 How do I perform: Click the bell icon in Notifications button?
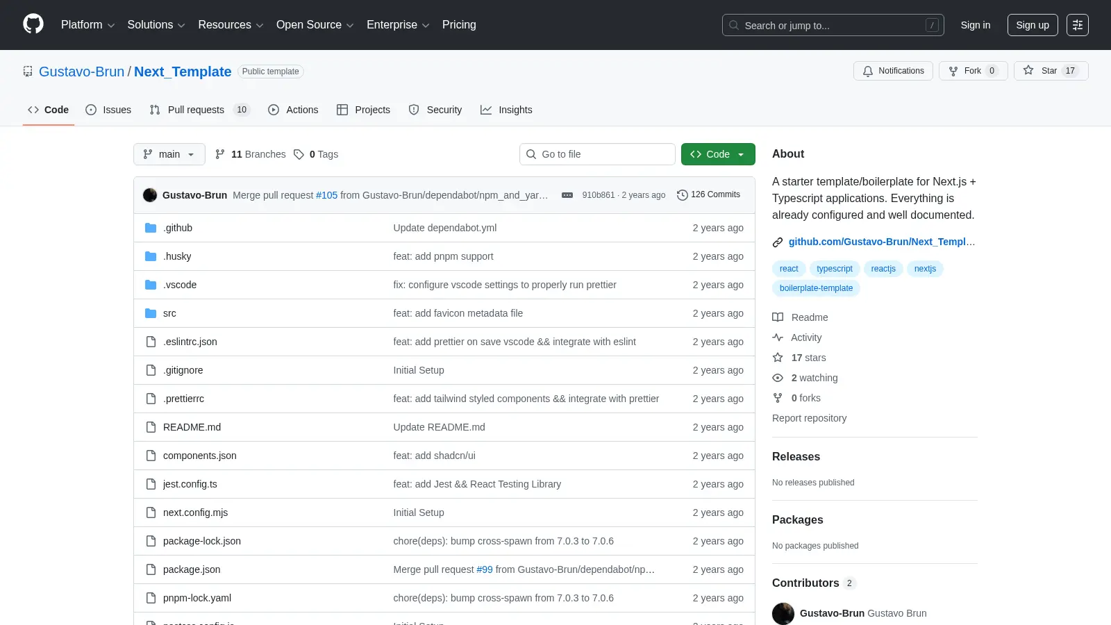coord(868,71)
